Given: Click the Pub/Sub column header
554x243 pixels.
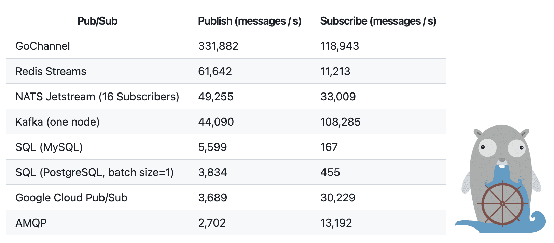Looking at the screenshot, I should 97,21.
